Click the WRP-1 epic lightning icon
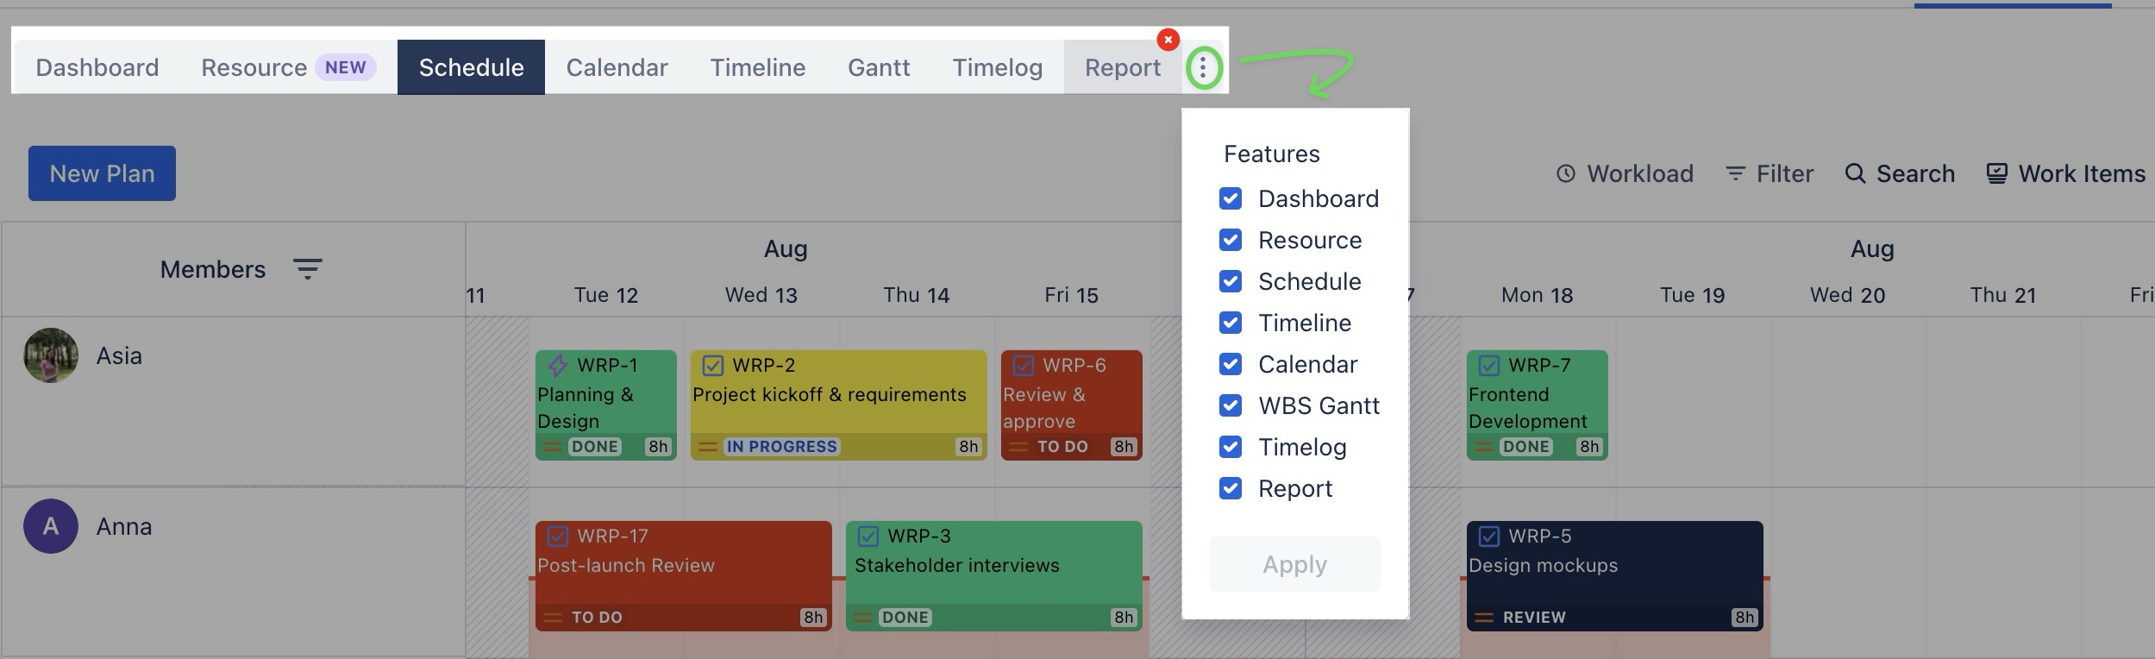This screenshot has width=2155, height=659. 558,365
